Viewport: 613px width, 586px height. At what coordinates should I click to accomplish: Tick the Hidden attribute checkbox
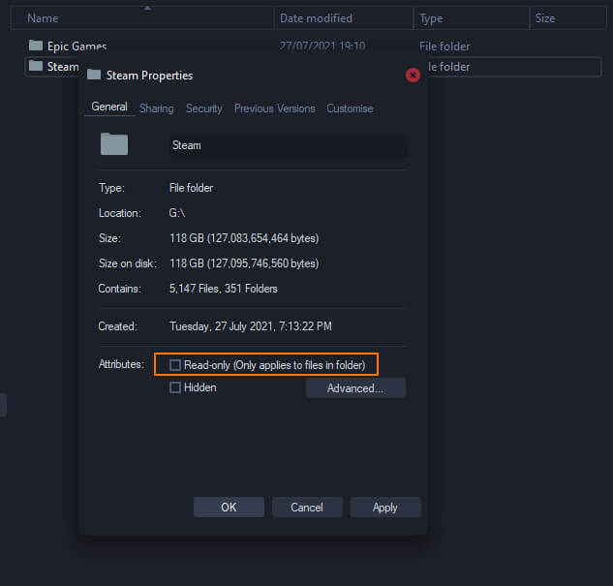174,387
